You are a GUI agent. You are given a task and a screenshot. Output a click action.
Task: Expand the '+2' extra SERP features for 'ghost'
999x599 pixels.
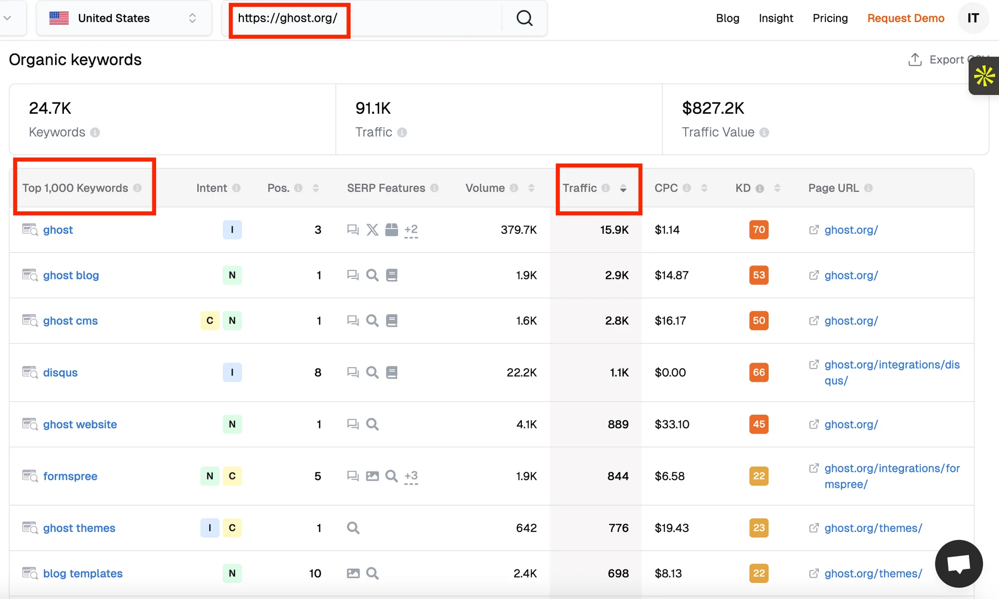[x=411, y=230]
